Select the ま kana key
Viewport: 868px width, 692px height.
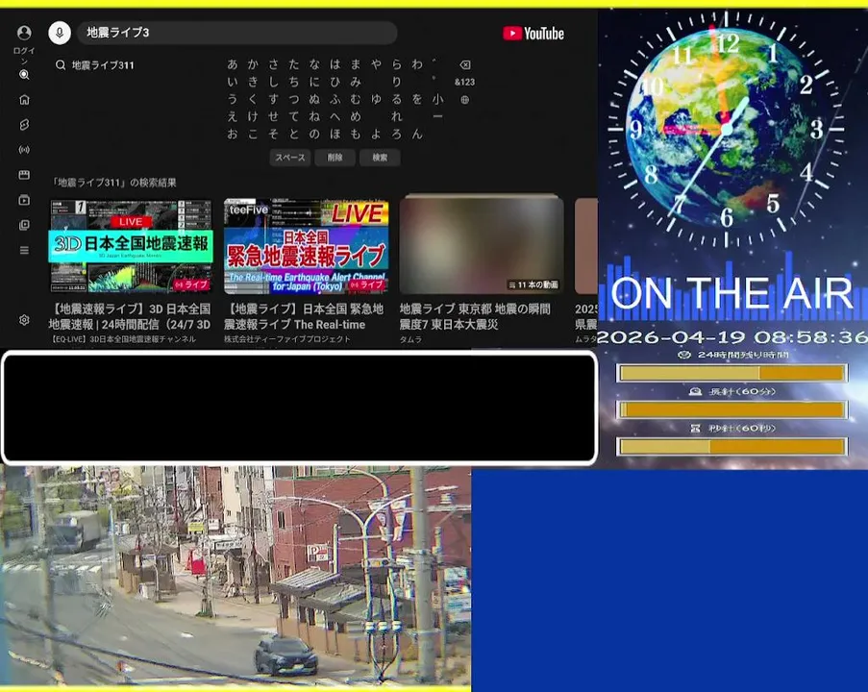(356, 64)
